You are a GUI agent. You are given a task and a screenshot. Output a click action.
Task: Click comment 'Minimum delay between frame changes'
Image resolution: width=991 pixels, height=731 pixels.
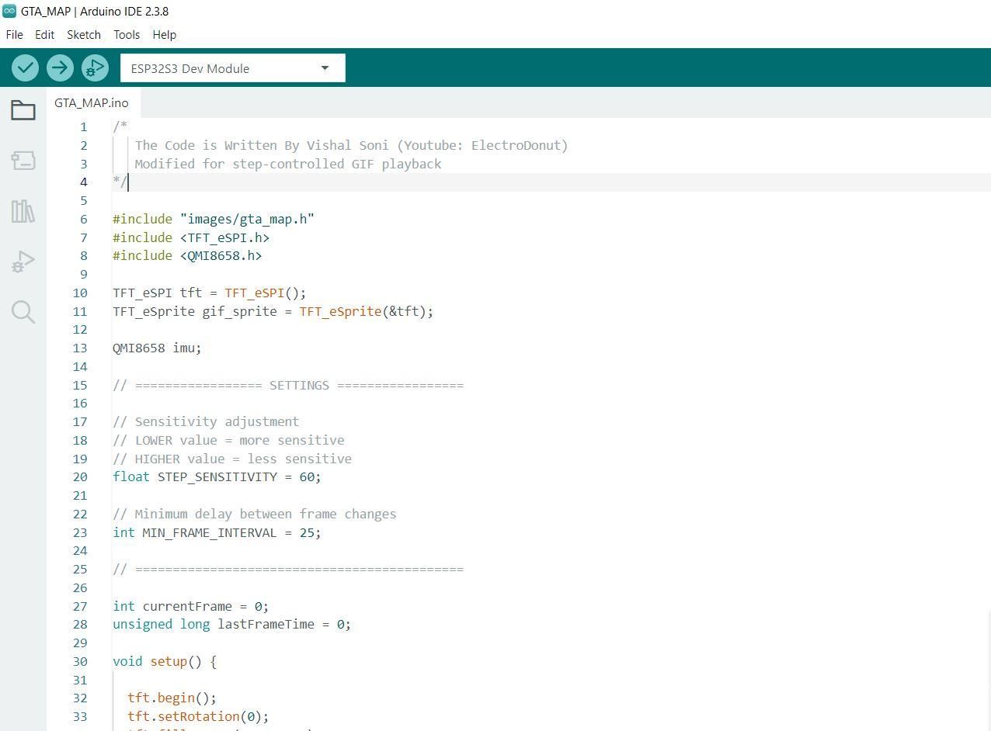pos(254,514)
